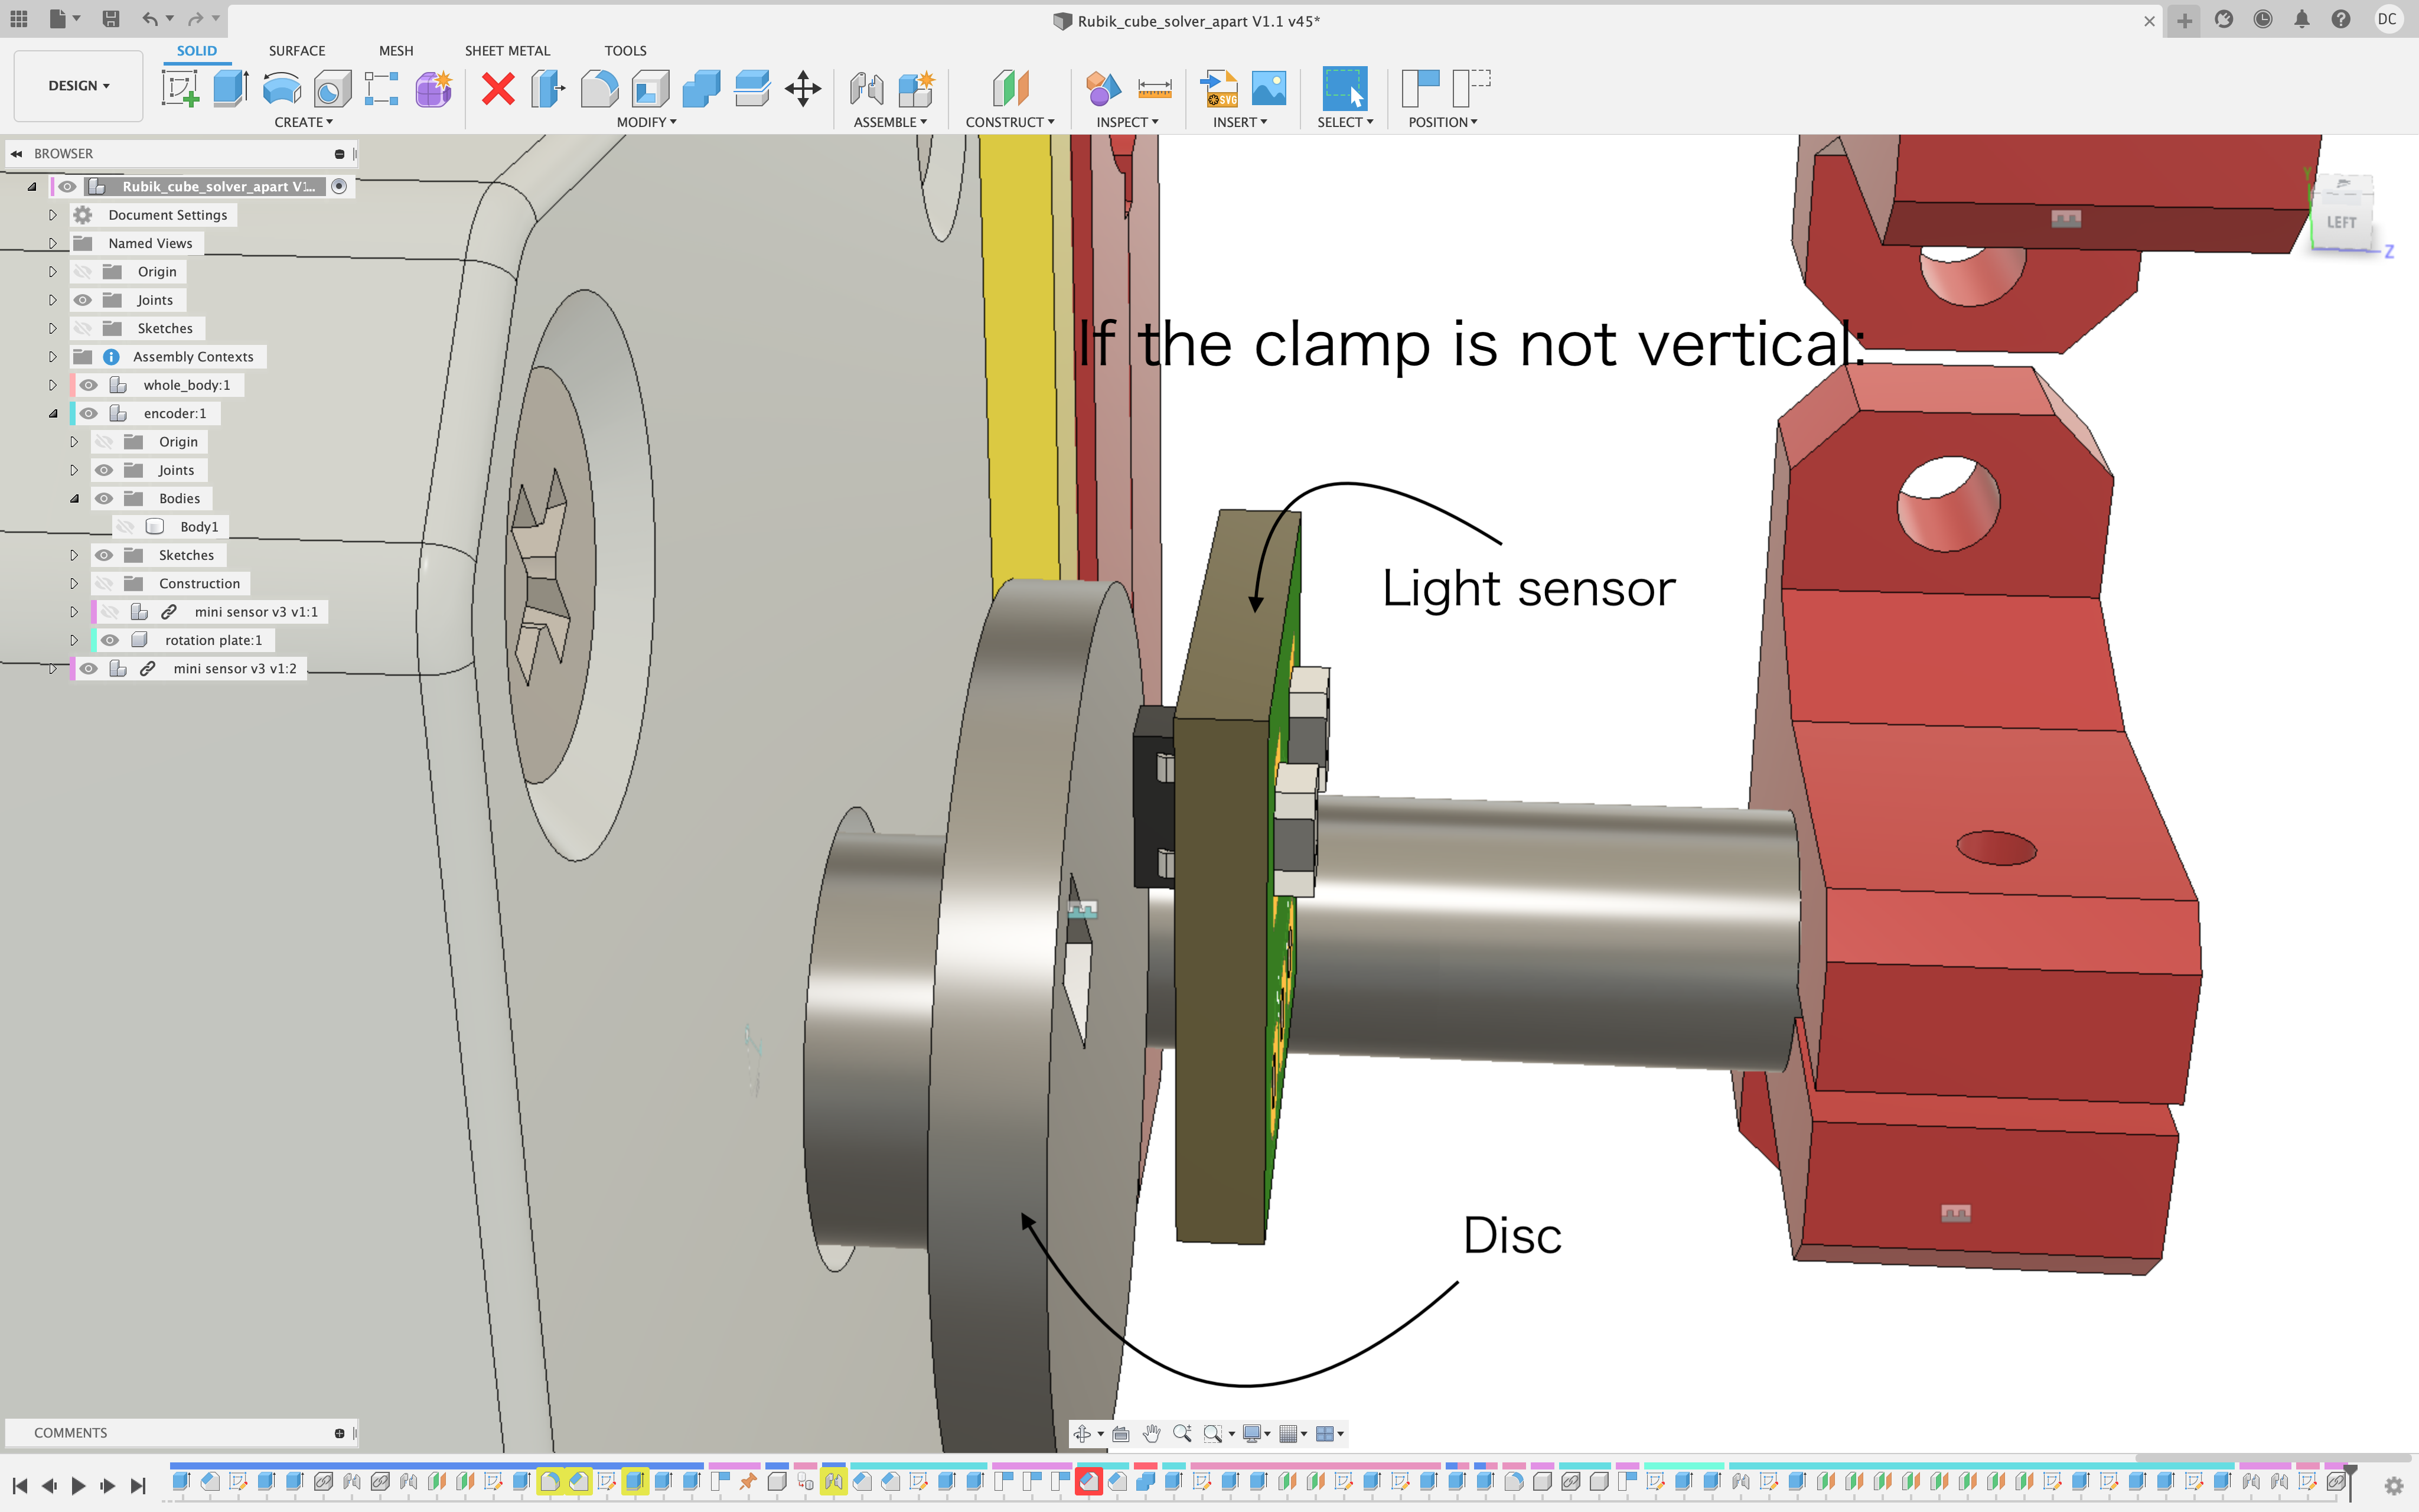Collapse the encoder:1 component
2419x1512 pixels.
[53, 413]
